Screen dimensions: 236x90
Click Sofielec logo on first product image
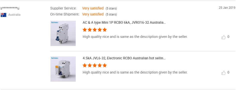tap(55, 22)
